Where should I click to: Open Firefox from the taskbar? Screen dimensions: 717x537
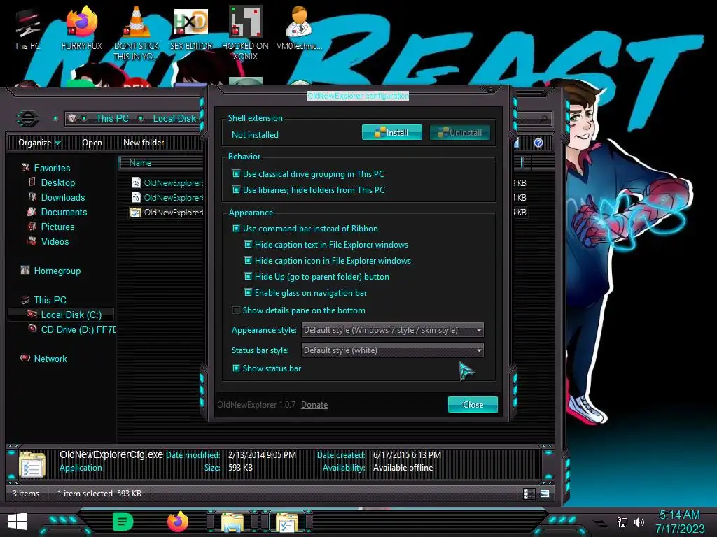178,522
